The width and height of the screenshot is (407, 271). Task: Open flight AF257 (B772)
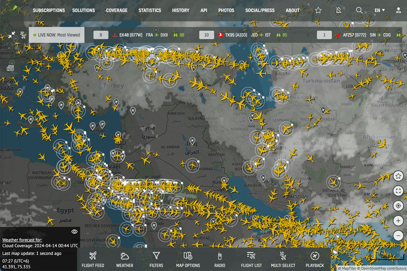click(355, 35)
